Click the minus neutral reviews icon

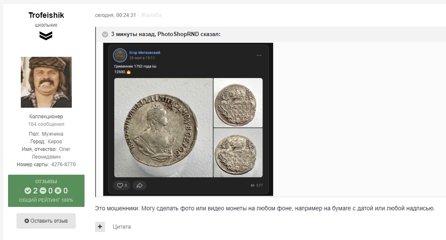point(43,191)
